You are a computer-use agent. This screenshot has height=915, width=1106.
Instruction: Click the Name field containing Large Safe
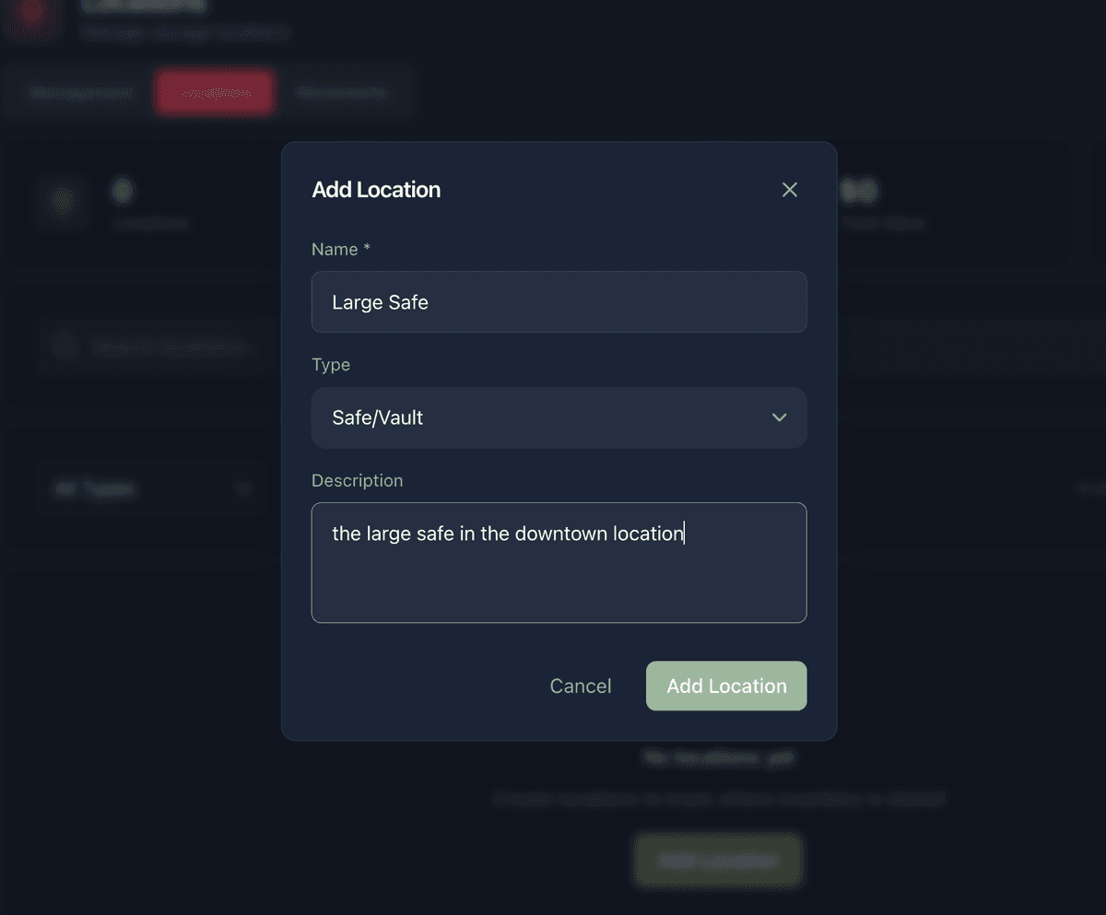point(559,301)
